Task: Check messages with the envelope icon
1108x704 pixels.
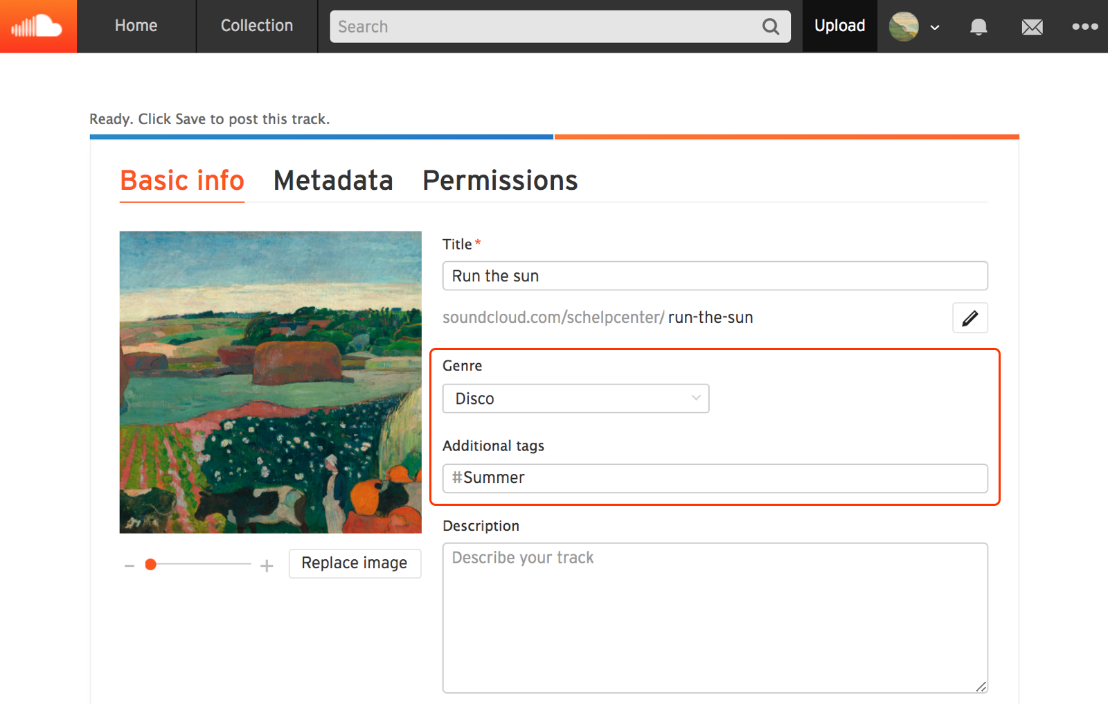Action: (1031, 26)
